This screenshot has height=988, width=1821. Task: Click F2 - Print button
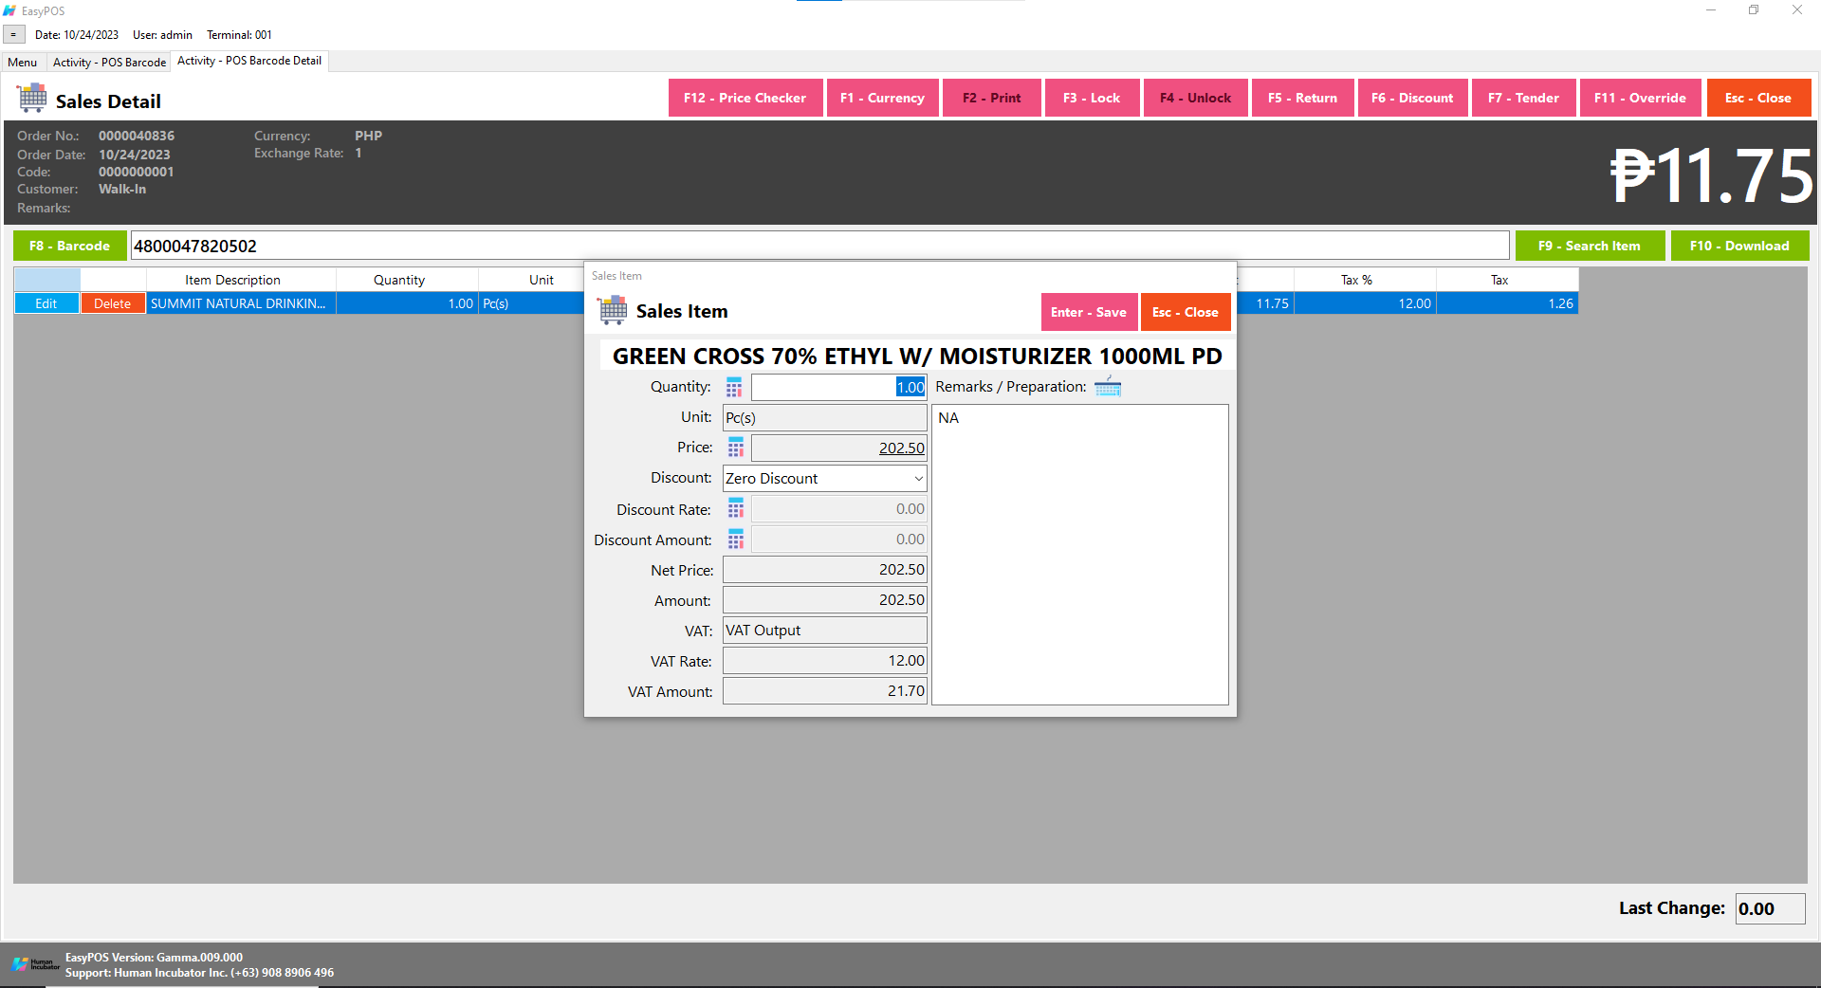[x=991, y=98]
